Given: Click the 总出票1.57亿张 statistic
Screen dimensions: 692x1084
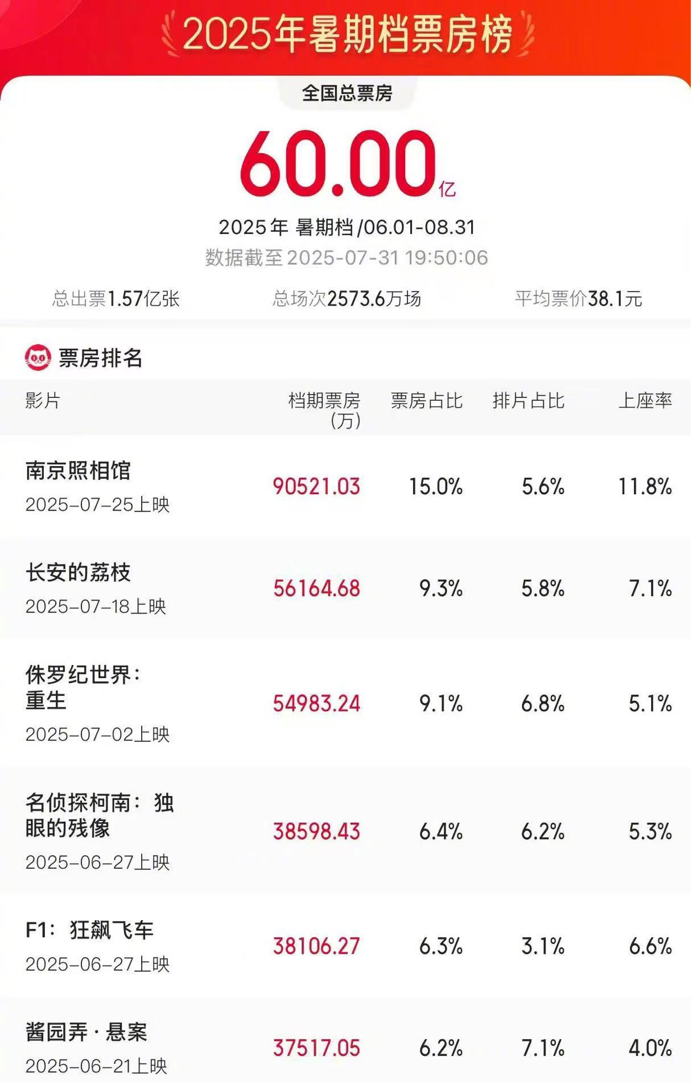Looking at the screenshot, I should pyautogui.click(x=116, y=298).
